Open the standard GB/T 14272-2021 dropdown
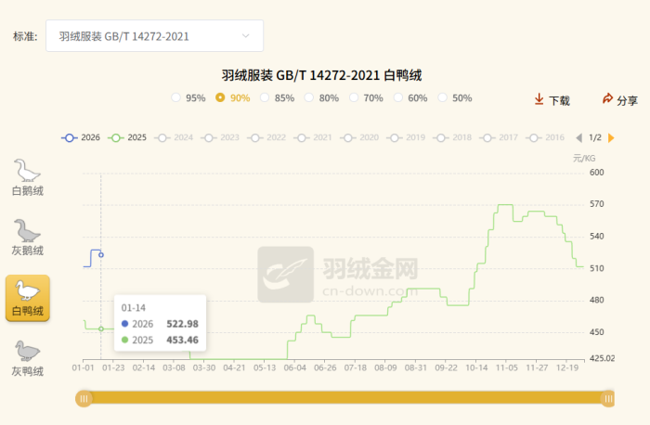Image resolution: width=650 pixels, height=425 pixels. pyautogui.click(x=154, y=36)
